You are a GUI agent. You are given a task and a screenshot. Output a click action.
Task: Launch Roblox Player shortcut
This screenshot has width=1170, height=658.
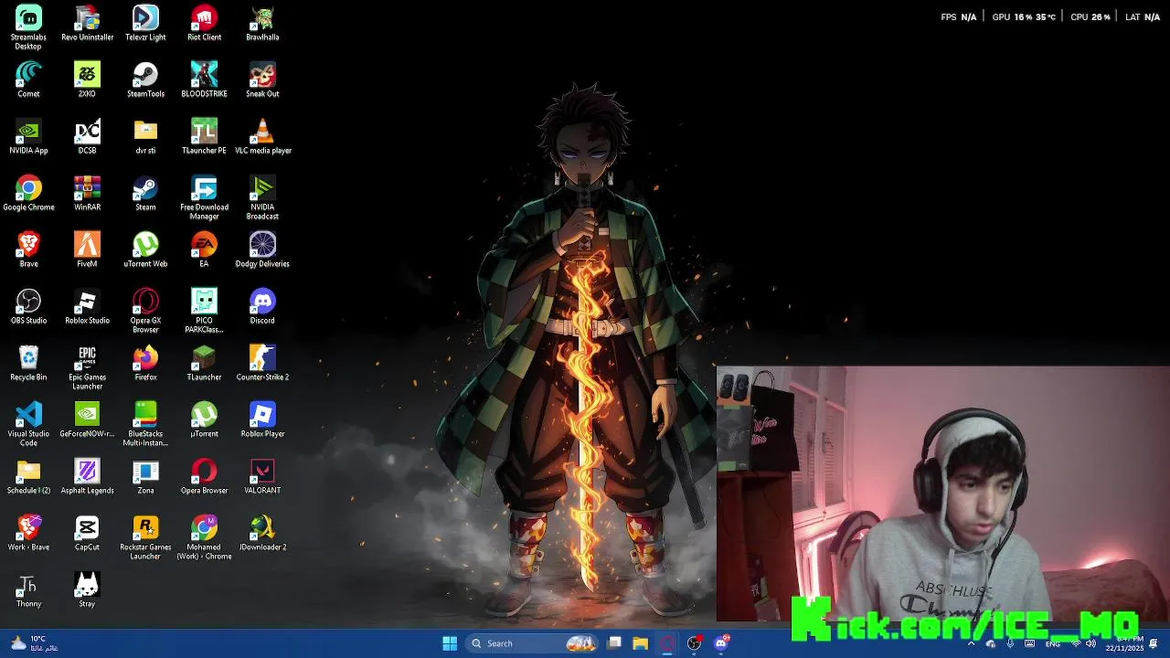coord(262,420)
